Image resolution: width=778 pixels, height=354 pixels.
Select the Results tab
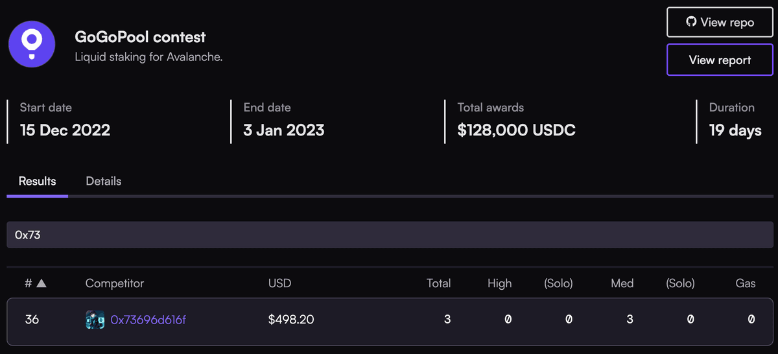pos(37,181)
